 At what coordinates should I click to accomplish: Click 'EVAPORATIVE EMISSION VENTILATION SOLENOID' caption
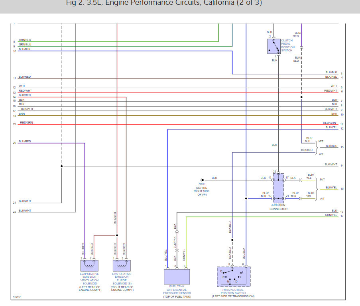(x=89, y=279)
